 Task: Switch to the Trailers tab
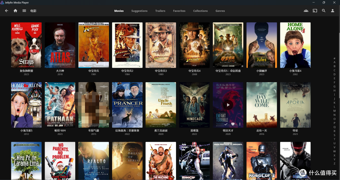coord(160,11)
